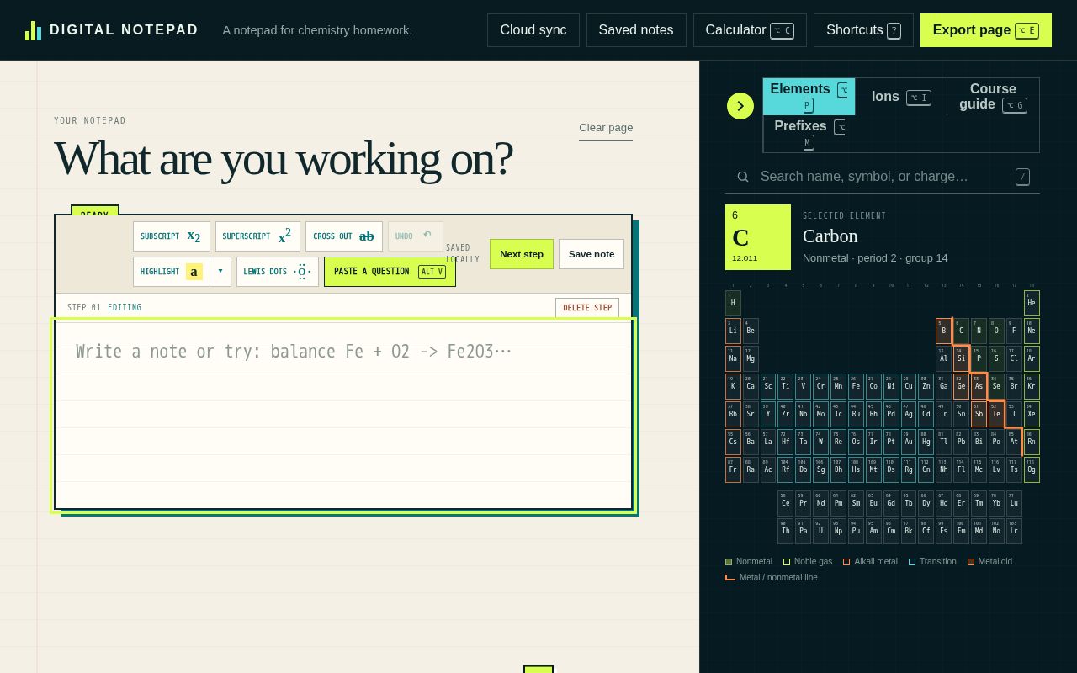Select Oganesson (Og) element cell

coord(1032,469)
